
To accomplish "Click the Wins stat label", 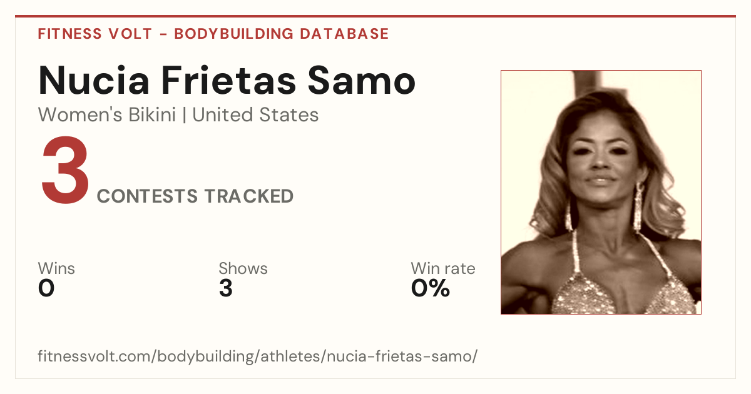I will click(56, 269).
